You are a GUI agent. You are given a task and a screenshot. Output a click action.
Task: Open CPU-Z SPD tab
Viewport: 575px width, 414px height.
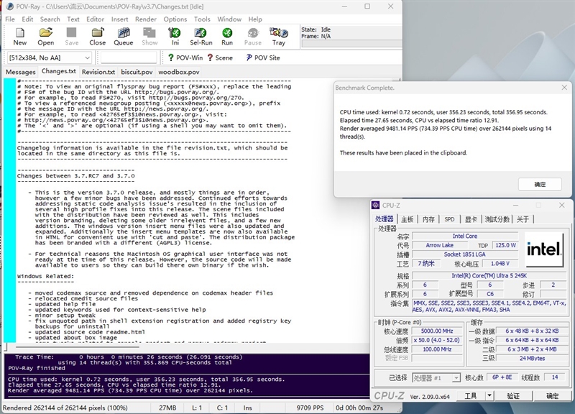(x=449, y=219)
